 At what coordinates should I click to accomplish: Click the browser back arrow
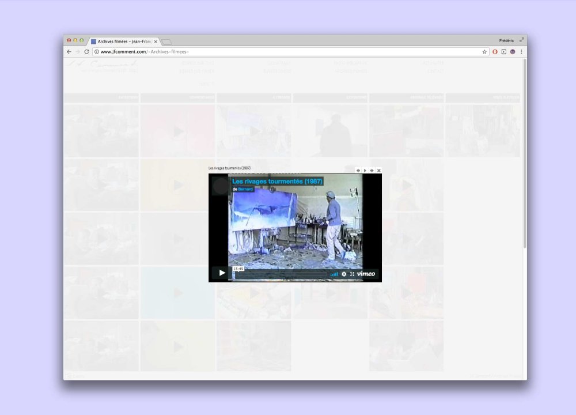pos(69,52)
